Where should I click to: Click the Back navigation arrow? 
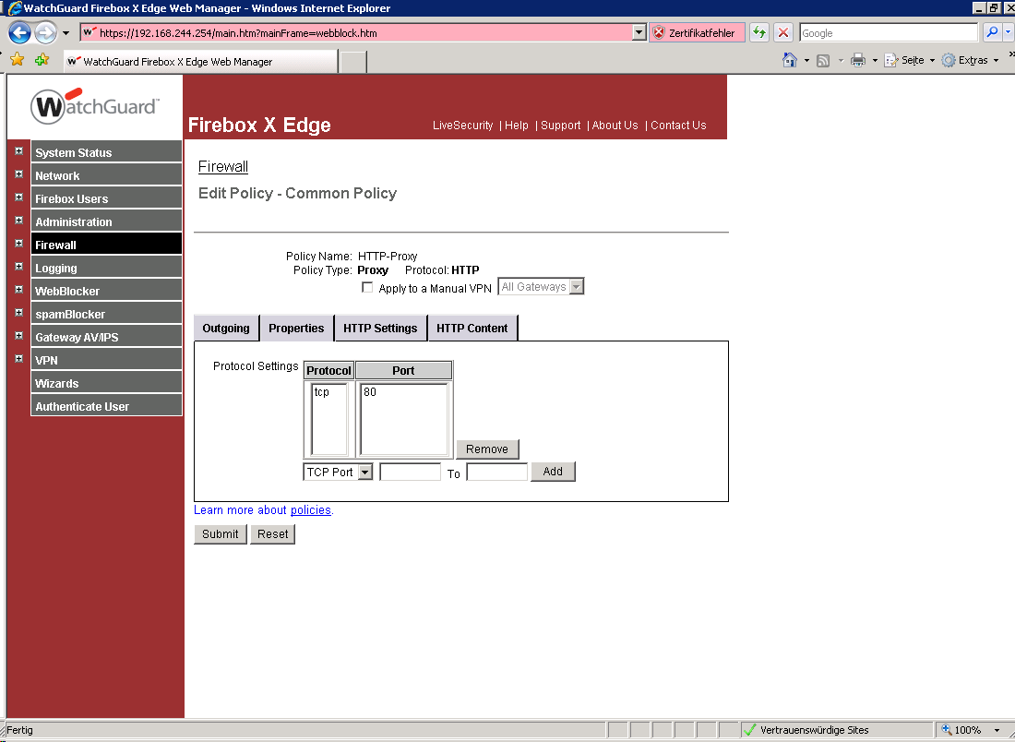[18, 32]
